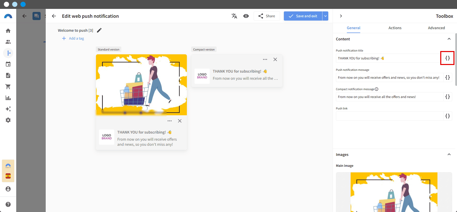Click the Compact notification message info icon
The image size is (457, 212).
pos(377,89)
